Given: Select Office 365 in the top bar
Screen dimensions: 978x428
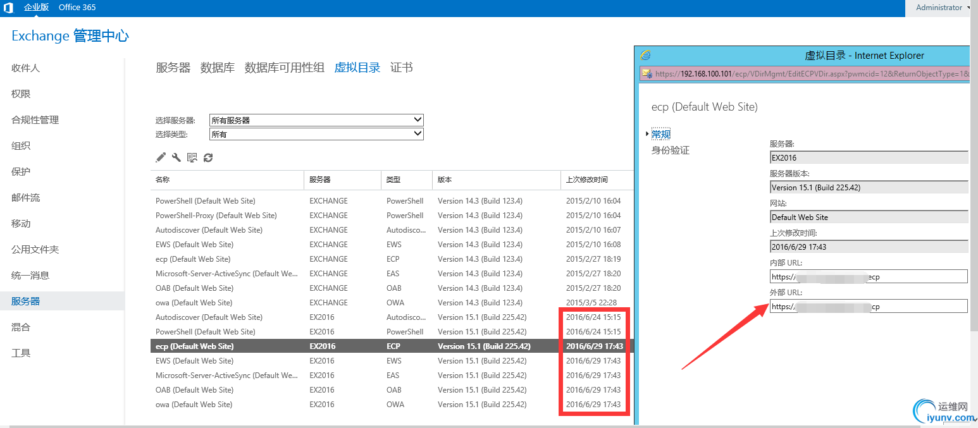Looking at the screenshot, I should point(77,8).
